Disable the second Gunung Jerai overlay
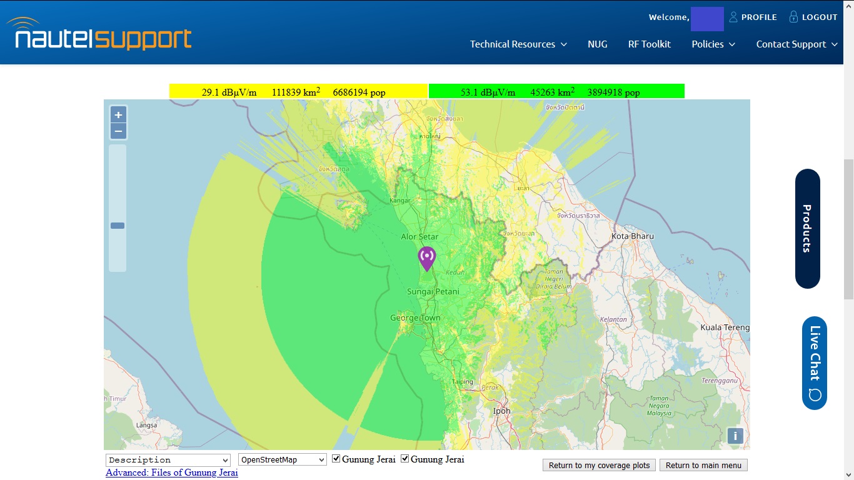854x480 pixels. pos(404,458)
